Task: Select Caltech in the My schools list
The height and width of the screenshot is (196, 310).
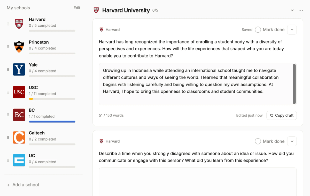Action: [x=43, y=137]
